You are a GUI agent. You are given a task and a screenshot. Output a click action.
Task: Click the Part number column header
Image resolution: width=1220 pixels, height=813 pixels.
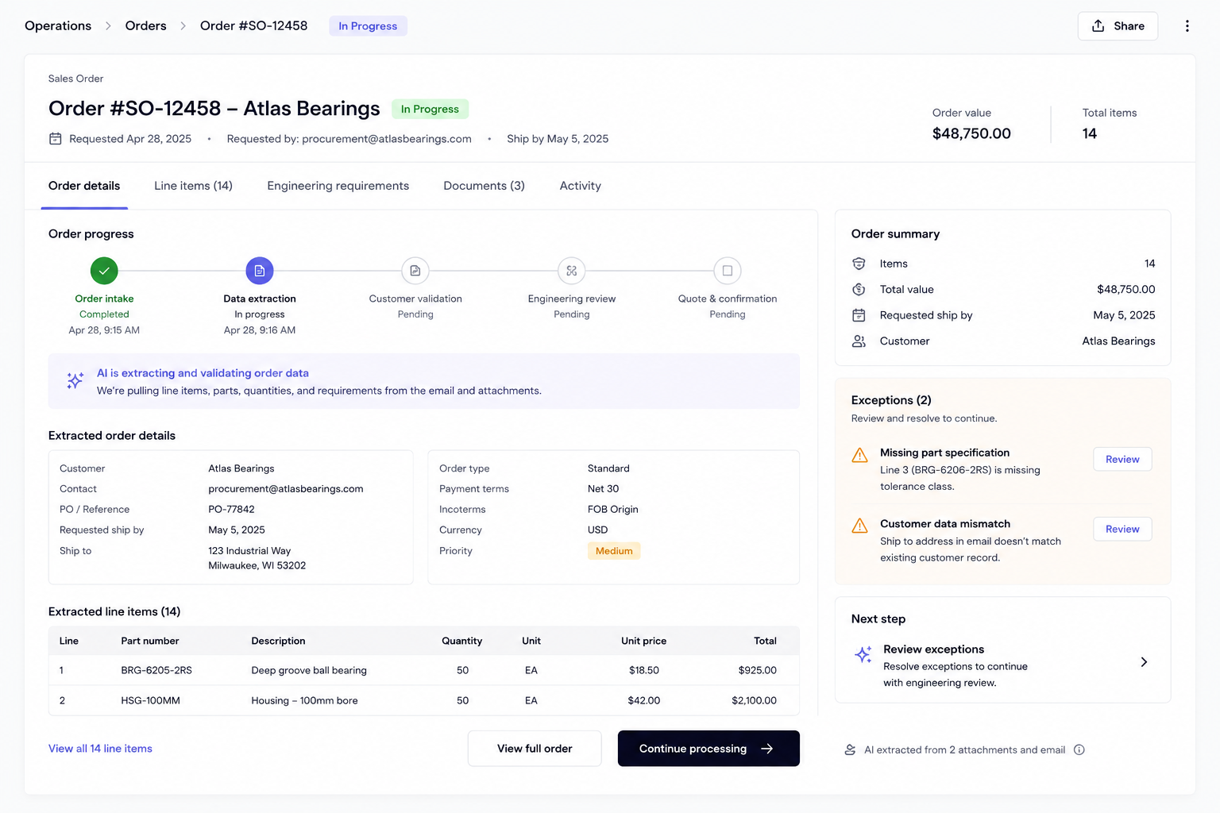pyautogui.click(x=149, y=641)
